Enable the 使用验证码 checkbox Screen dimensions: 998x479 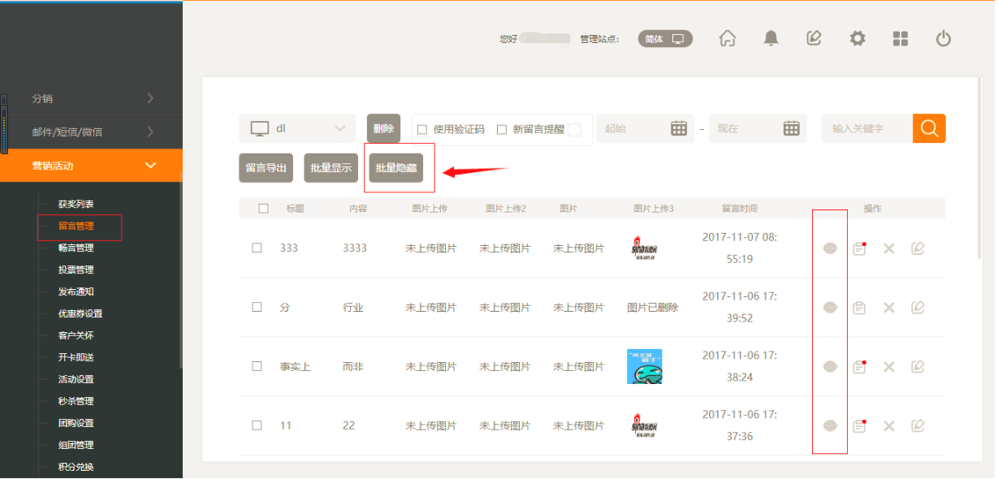422,129
